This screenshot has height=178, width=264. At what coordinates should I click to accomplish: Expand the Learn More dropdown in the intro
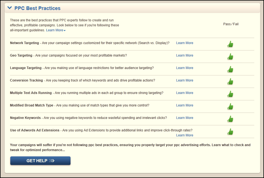(x=56, y=30)
